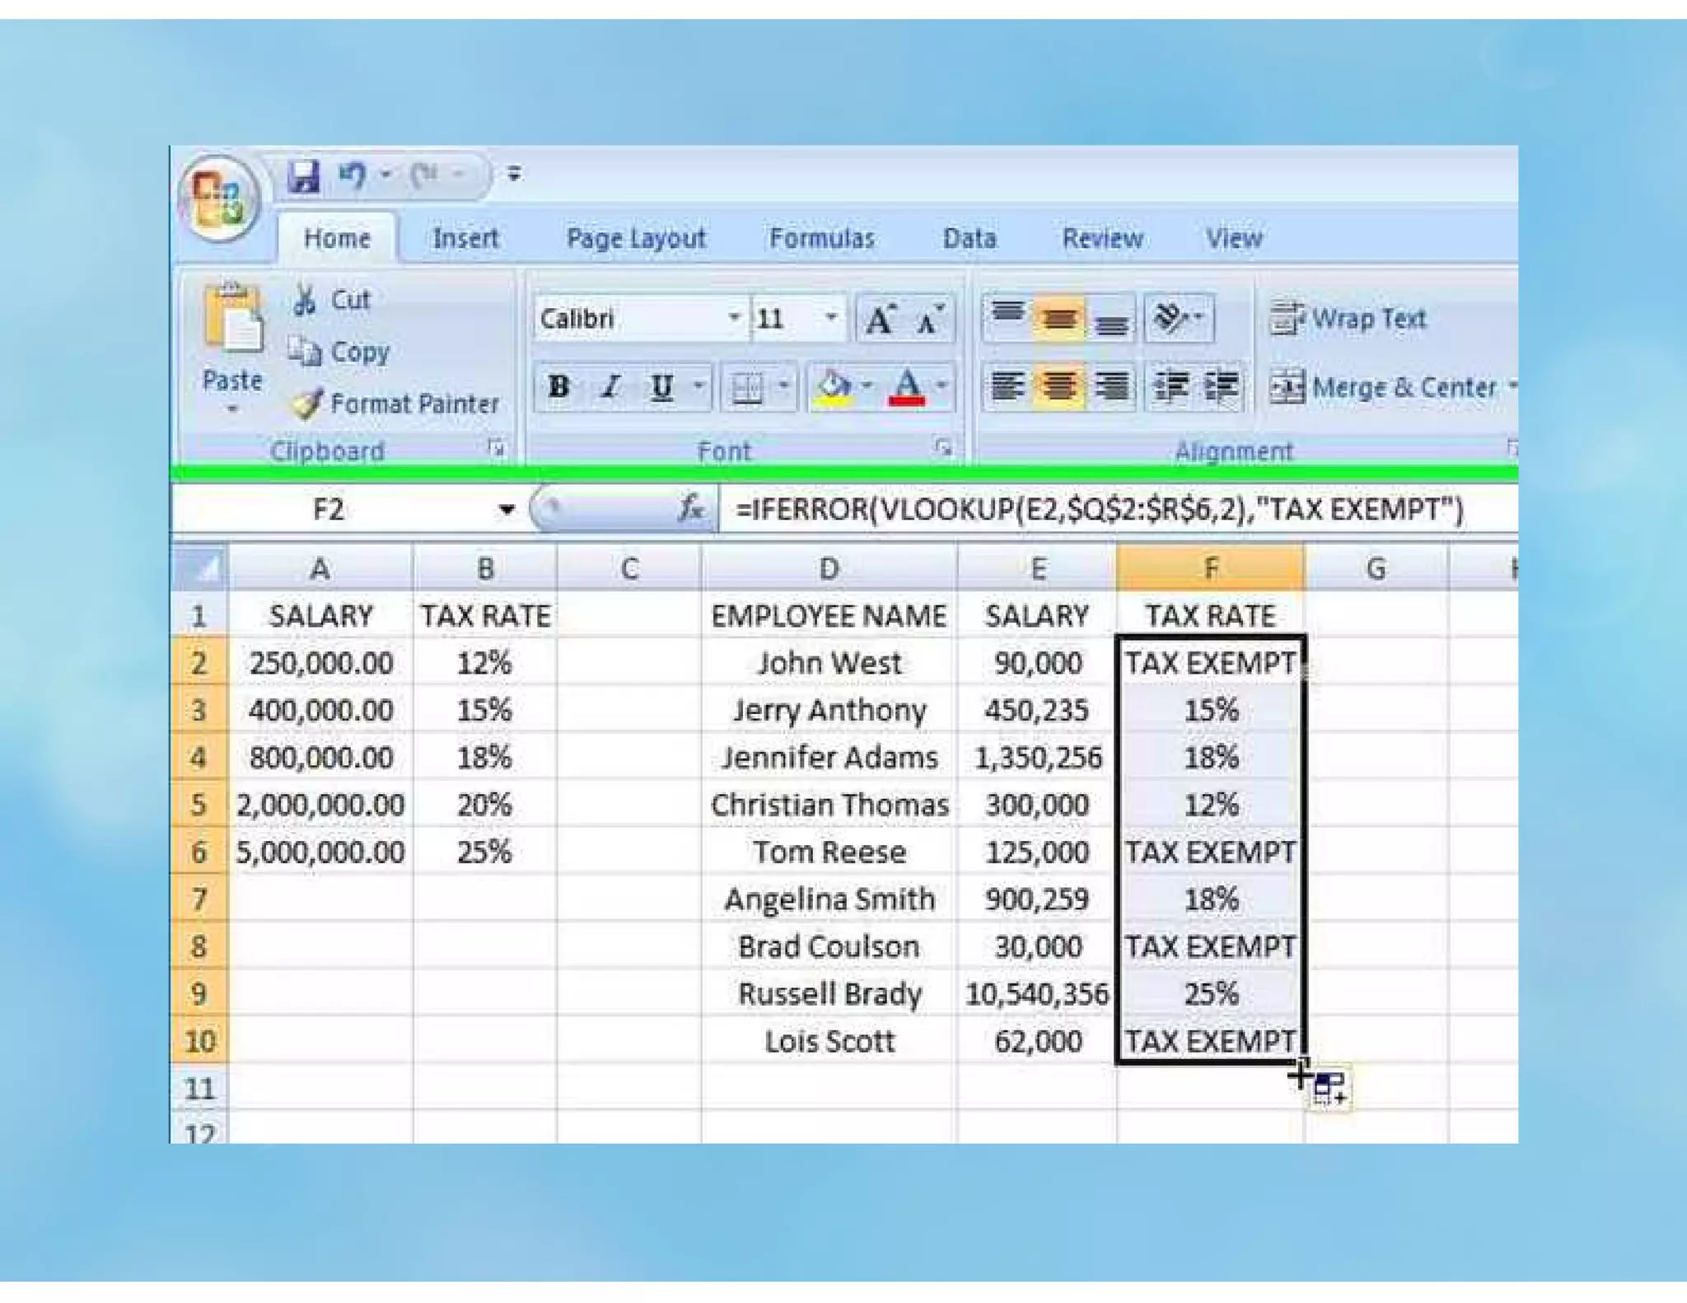Open the font size dropdown arrow

tap(831, 318)
